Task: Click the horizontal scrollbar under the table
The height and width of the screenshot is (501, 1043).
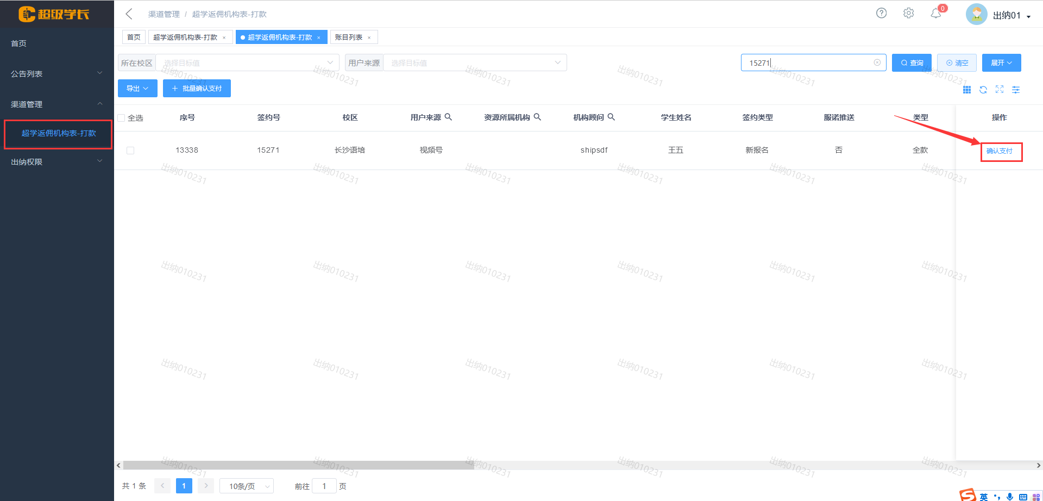Action: pyautogui.click(x=299, y=465)
